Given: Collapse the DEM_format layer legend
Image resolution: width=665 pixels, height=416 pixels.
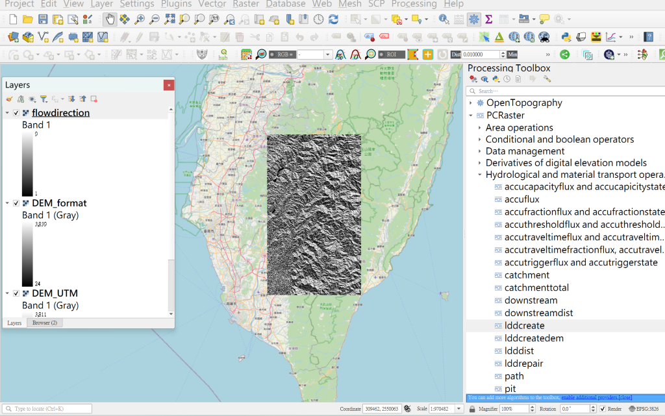Looking at the screenshot, I should pos(7,203).
